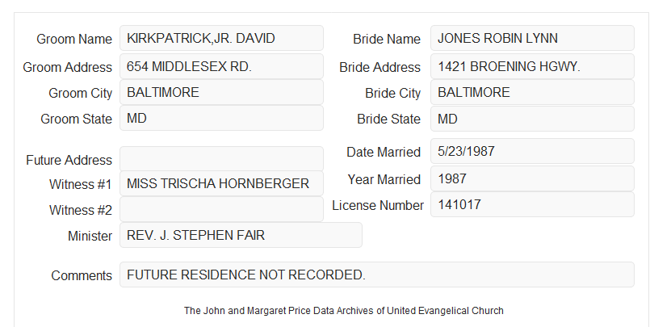Focus the Bride City field
650x327 pixels.
pos(532,92)
